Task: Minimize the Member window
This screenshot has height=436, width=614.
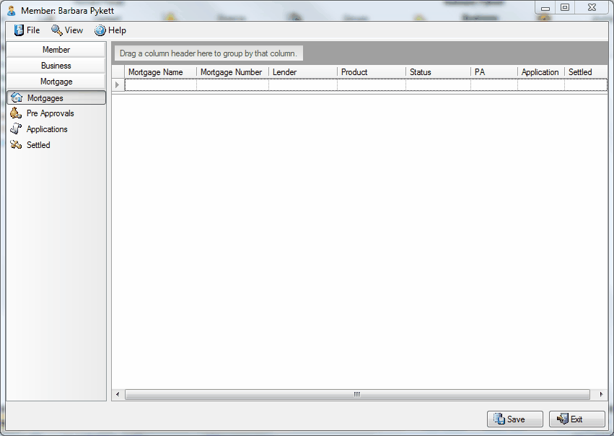Action: click(x=545, y=8)
